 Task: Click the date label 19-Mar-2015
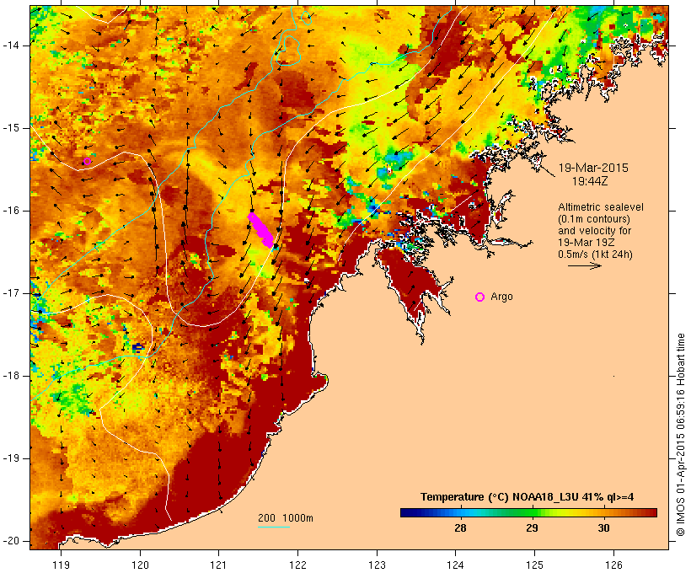(x=593, y=168)
